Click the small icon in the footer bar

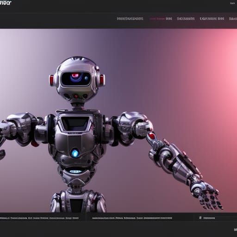[200, 218]
